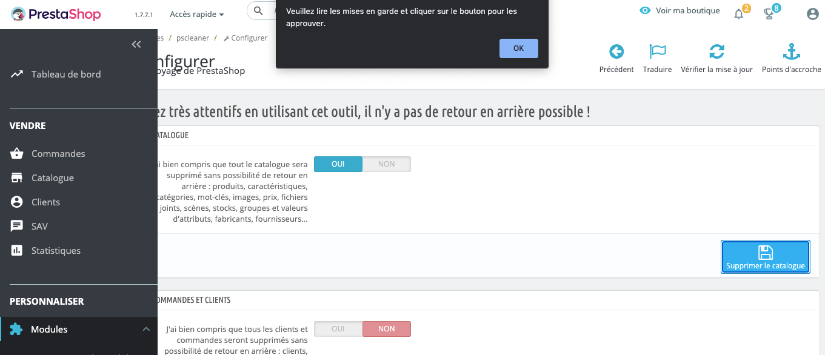The width and height of the screenshot is (825, 355).
Task: Click the Points d'accroche label
Action: (x=792, y=69)
